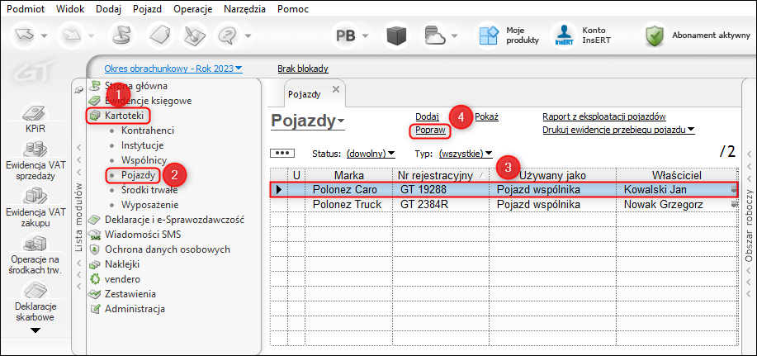
Task: Open Operacje na środkach trw. icon
Action: point(36,244)
